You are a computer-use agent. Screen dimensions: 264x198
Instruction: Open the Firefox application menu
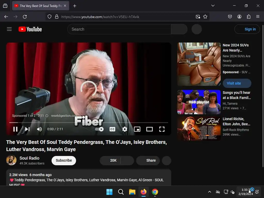[258, 17]
